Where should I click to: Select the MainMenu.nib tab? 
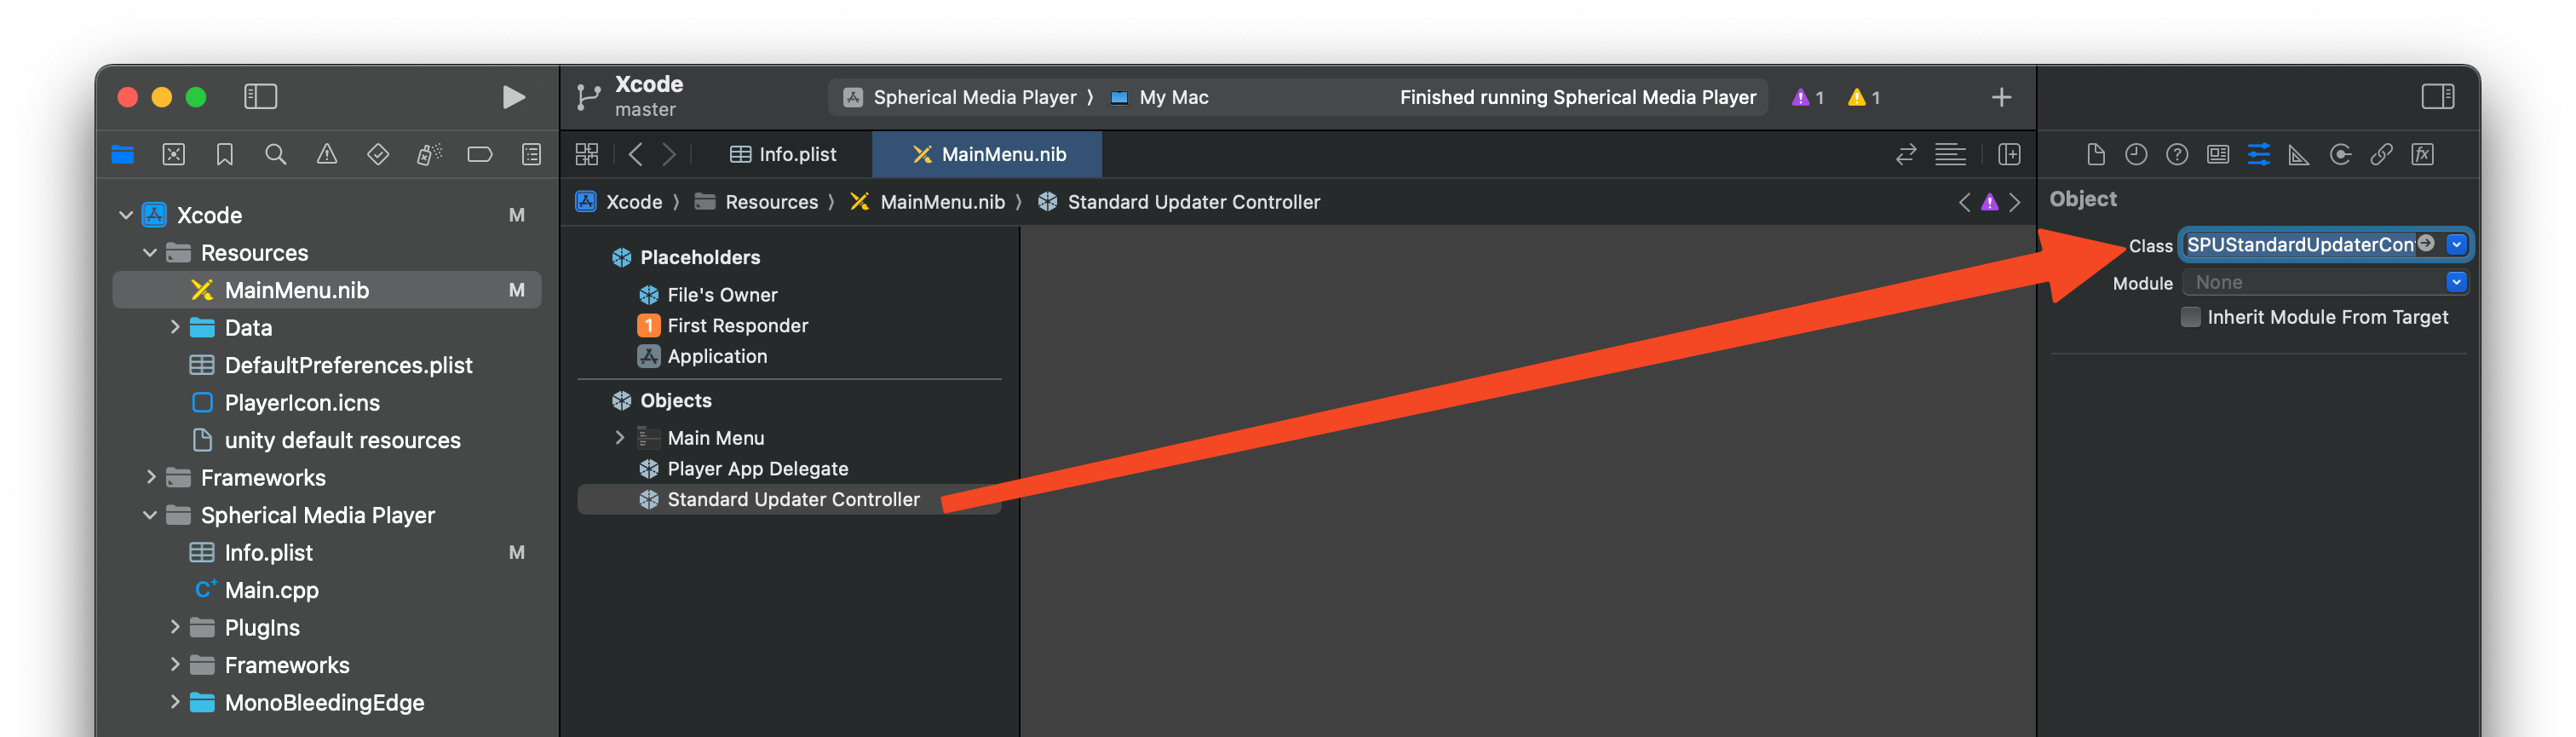988,155
